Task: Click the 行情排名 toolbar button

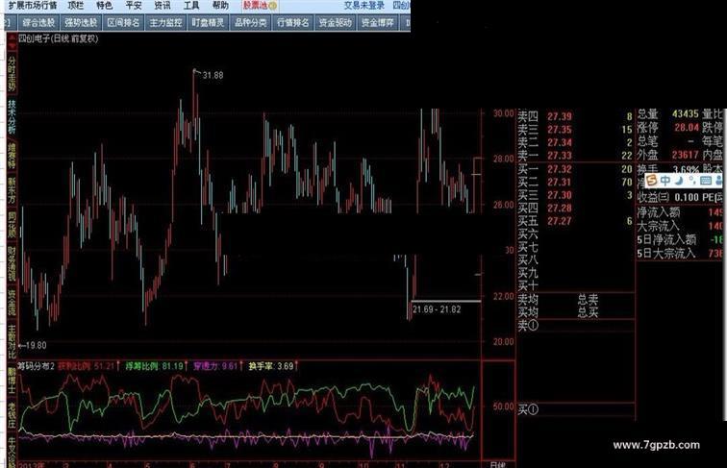Action: pyautogui.click(x=292, y=22)
